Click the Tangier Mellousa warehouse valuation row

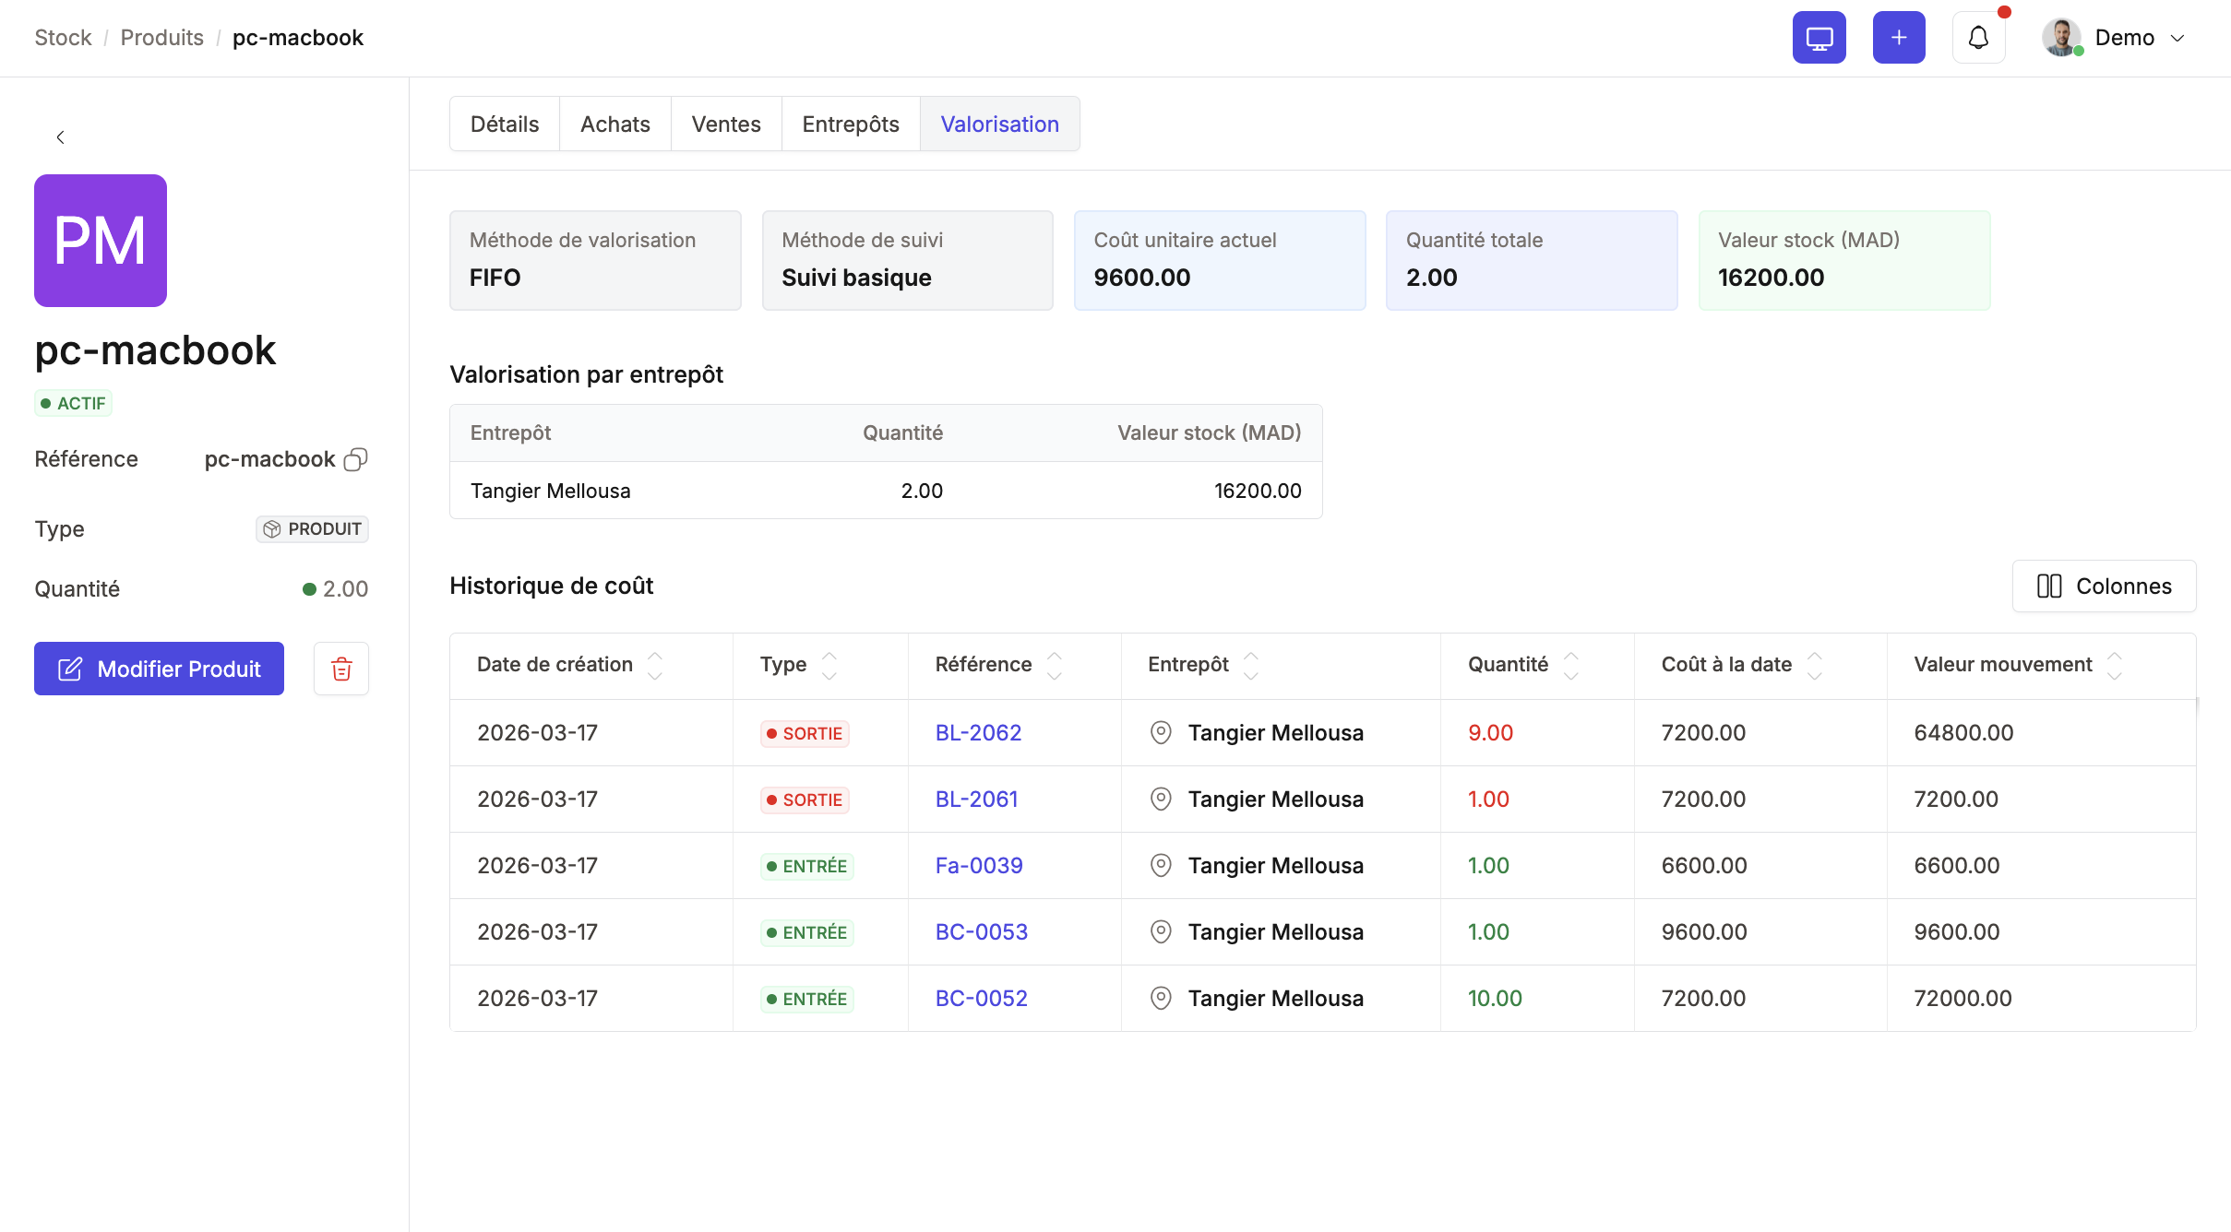point(886,491)
